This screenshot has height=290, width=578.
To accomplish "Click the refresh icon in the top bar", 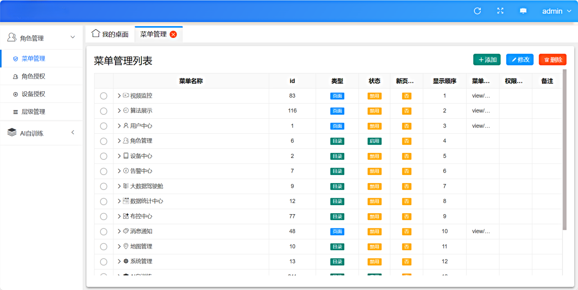I will click(478, 11).
